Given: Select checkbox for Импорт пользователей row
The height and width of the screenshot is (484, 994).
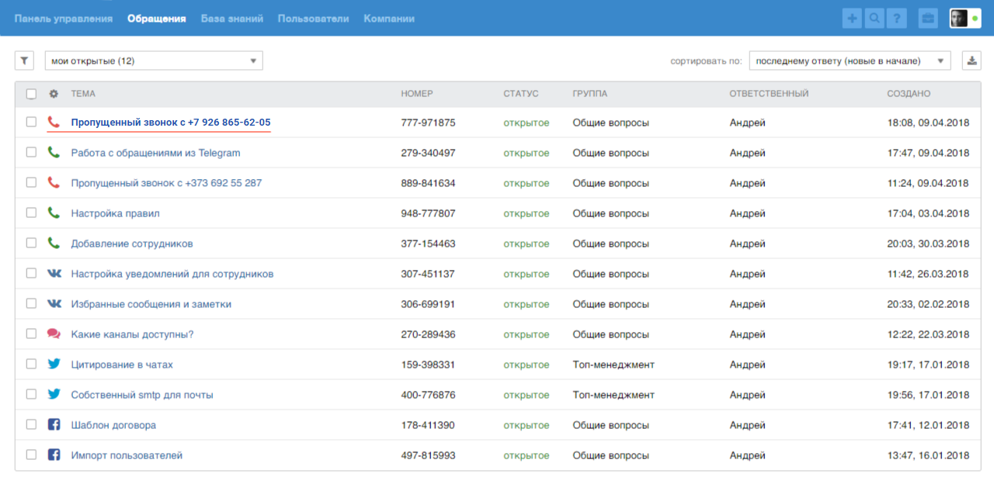Looking at the screenshot, I should click(31, 455).
